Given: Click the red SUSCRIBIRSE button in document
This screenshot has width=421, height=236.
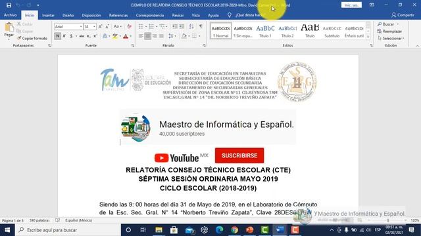Looking at the screenshot, I should tap(239, 155).
